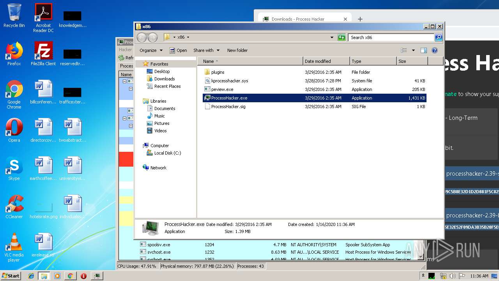Open directorcov... Word document on desktop
499x281 pixels.
coord(43,130)
